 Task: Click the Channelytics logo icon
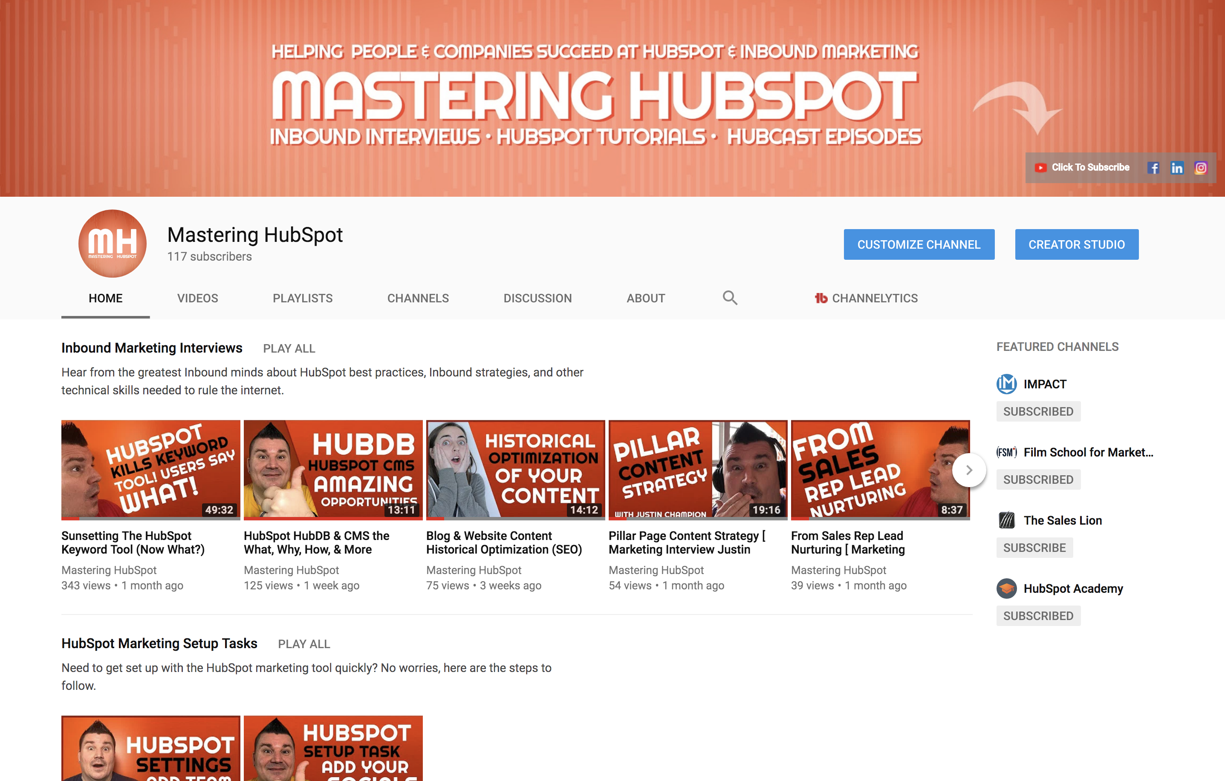pyautogui.click(x=821, y=298)
